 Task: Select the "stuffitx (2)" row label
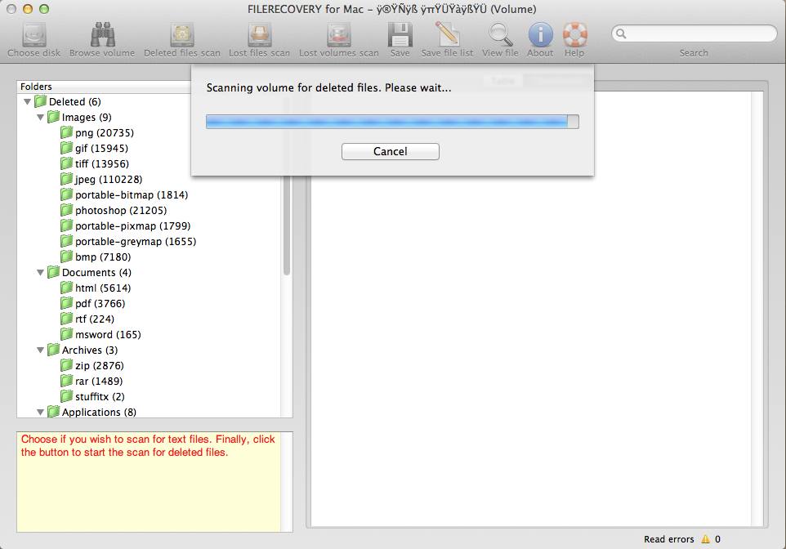[100, 397]
